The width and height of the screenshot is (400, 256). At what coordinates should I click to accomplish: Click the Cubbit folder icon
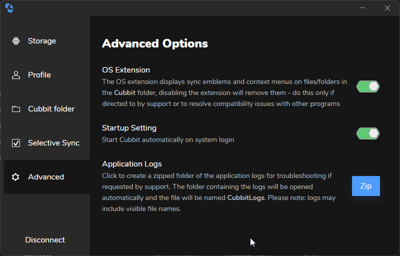click(16, 109)
